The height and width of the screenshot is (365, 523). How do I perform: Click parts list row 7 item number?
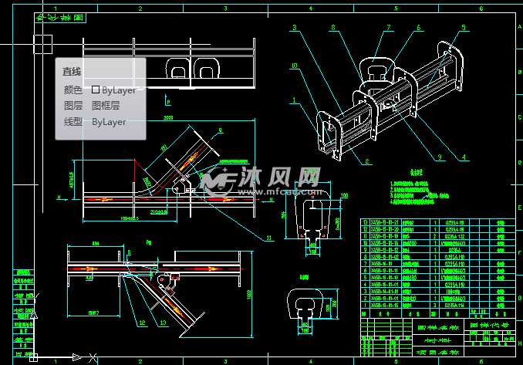365,264
